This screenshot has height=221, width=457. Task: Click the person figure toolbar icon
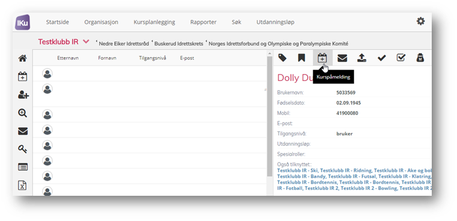click(x=420, y=58)
